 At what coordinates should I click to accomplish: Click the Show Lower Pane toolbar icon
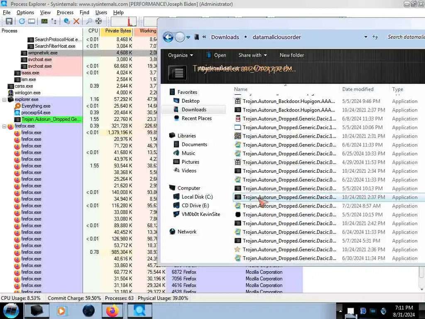pos(32,21)
